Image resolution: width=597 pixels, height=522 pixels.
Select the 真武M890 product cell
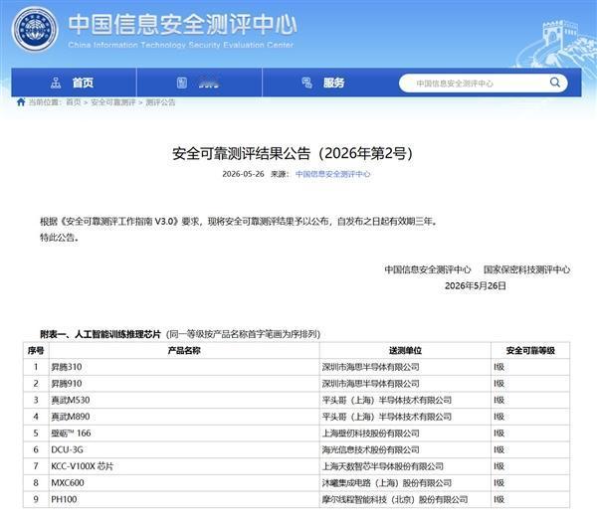(184, 417)
